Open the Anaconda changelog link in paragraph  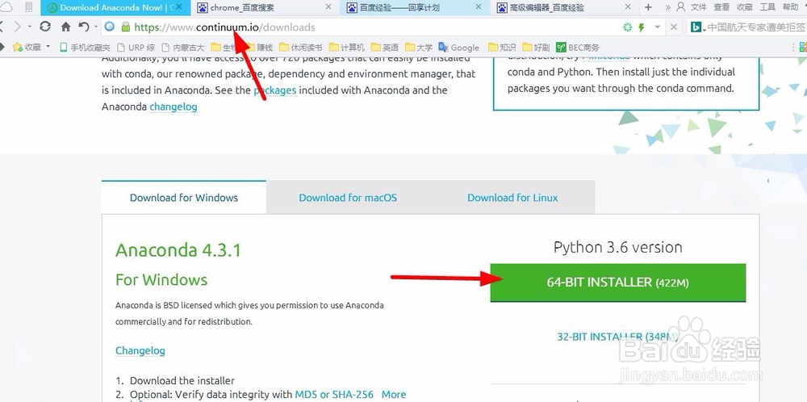point(174,107)
